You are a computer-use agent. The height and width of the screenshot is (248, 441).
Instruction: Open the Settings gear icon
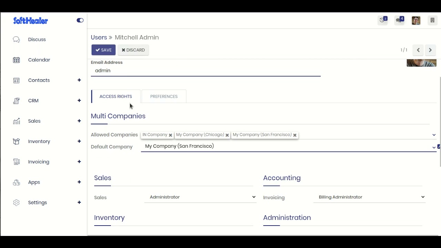click(x=16, y=203)
